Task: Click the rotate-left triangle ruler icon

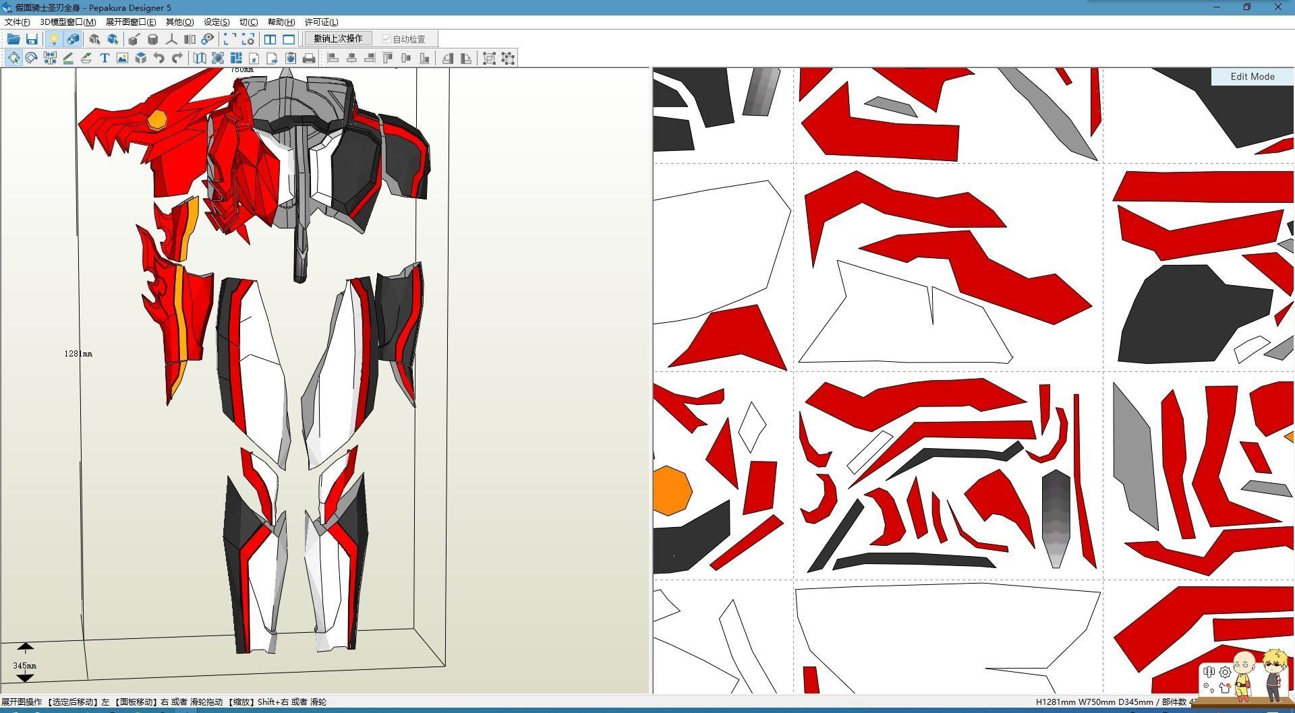Action: coord(447,59)
